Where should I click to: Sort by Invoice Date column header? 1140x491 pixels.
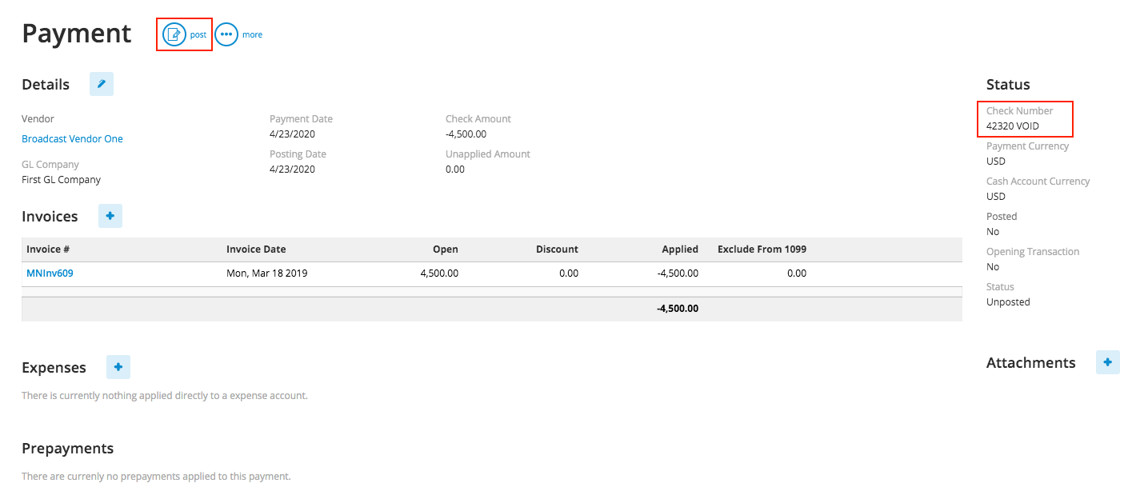click(256, 249)
